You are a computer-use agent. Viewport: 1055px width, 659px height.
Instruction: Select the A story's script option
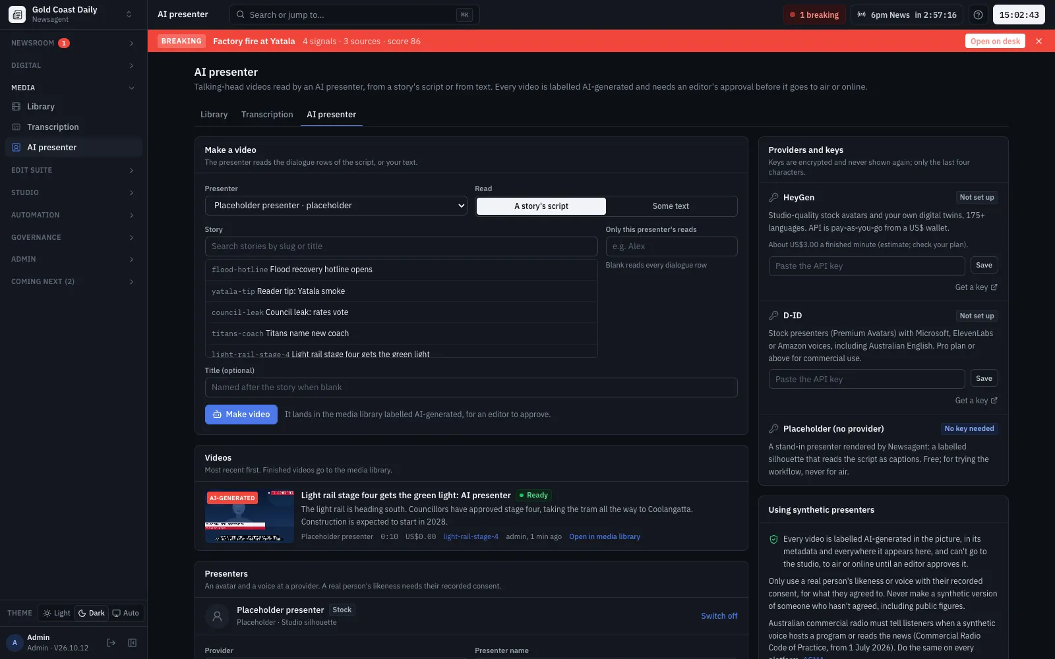pos(541,206)
